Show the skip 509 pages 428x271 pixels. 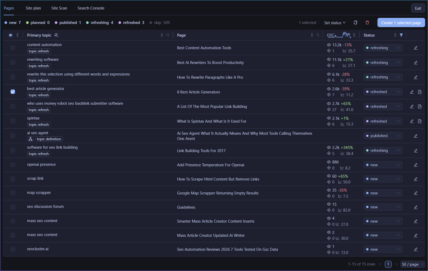click(x=160, y=23)
